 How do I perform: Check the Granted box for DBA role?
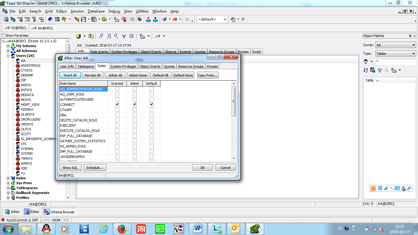(x=117, y=115)
